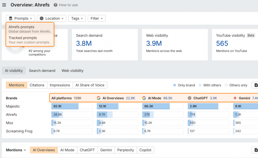Click the Citations button
The height and width of the screenshot is (158, 258).
(37, 85)
